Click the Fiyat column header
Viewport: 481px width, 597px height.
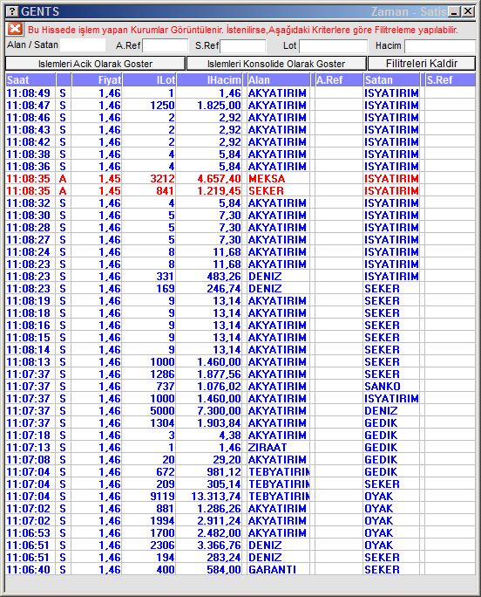pos(97,80)
